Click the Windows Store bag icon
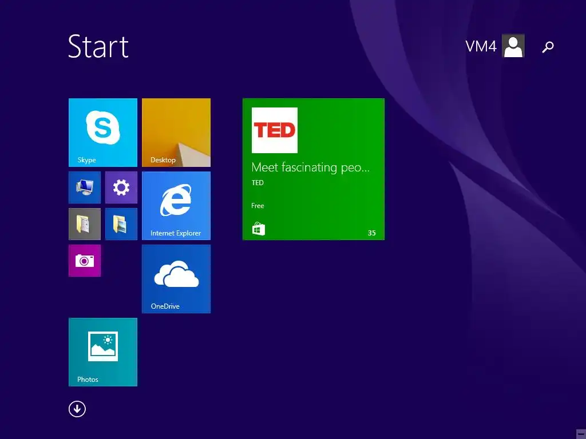This screenshot has width=586, height=439. point(258,229)
